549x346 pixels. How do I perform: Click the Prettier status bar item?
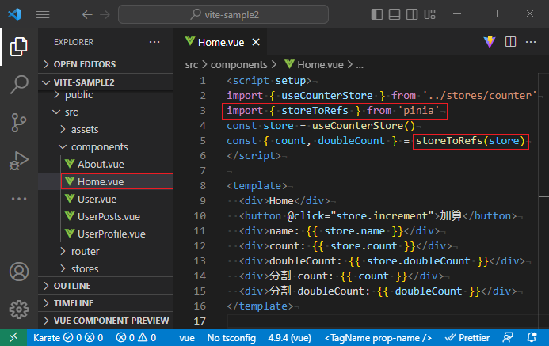click(x=467, y=337)
